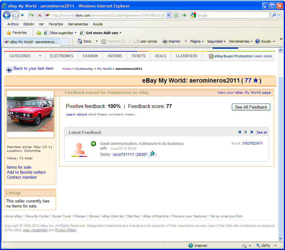Open Sitios sugeridos dropdown
Viewport: 285px width, 250px height.
tap(60, 33)
